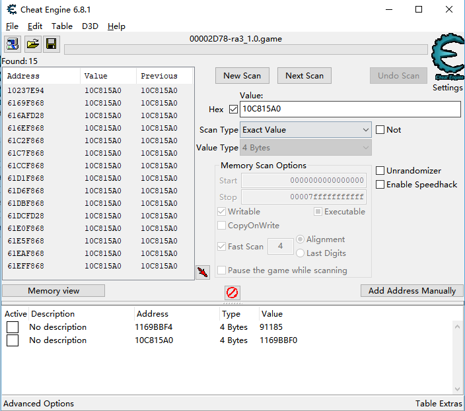Open Advanced Options

(x=38, y=404)
